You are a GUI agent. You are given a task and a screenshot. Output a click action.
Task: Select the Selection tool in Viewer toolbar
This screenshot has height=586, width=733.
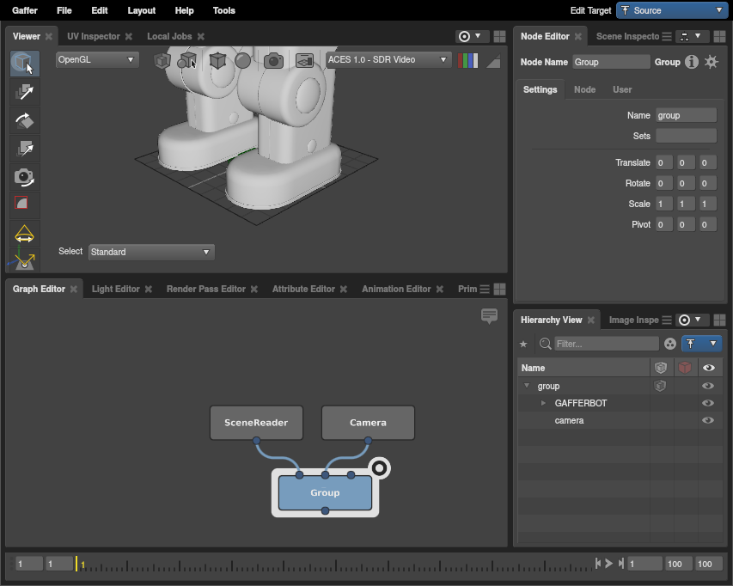click(x=24, y=64)
